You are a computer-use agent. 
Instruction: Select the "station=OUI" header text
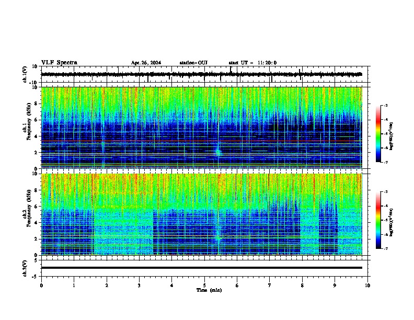point(193,63)
